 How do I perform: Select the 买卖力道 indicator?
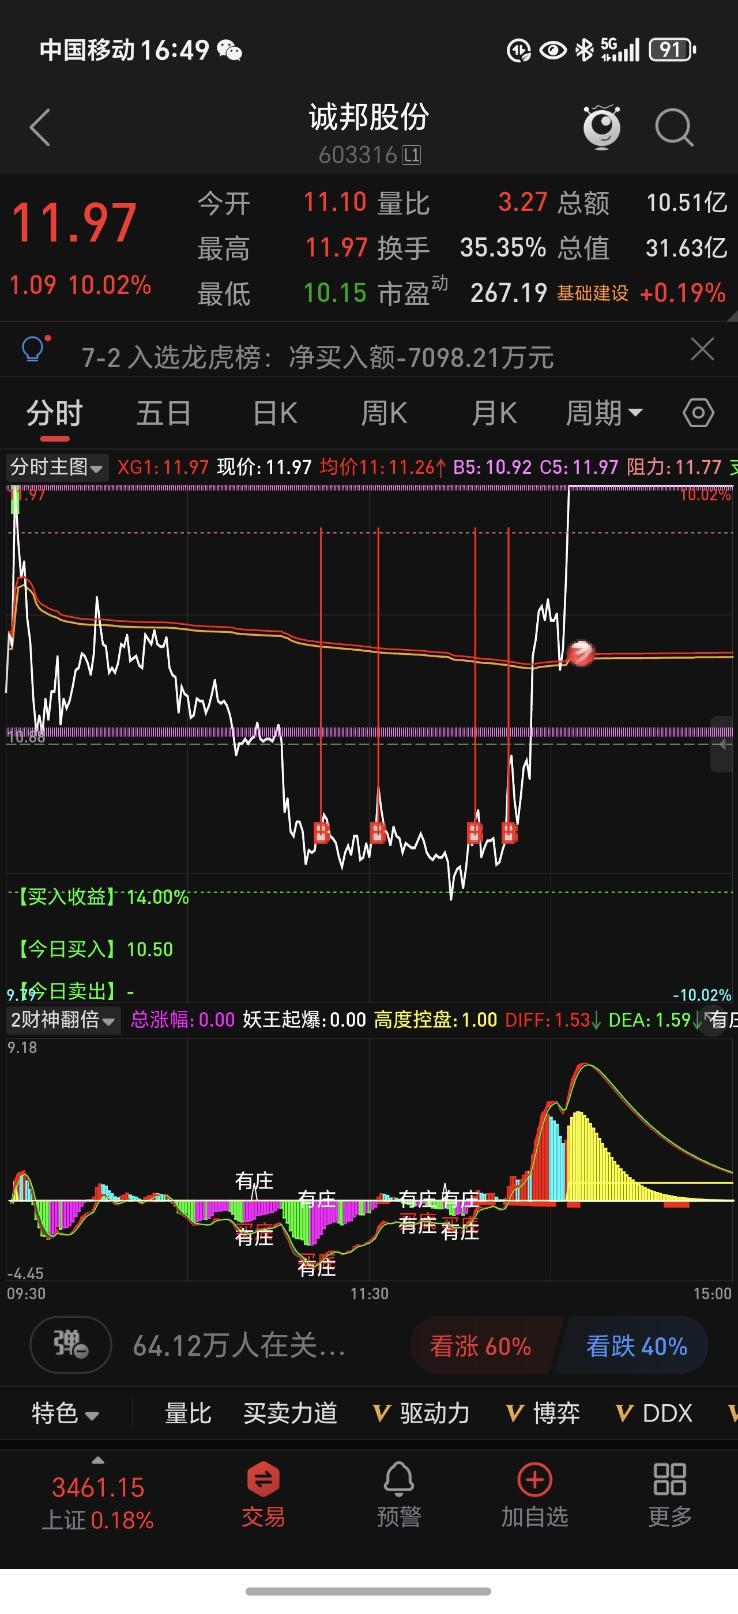[290, 1413]
